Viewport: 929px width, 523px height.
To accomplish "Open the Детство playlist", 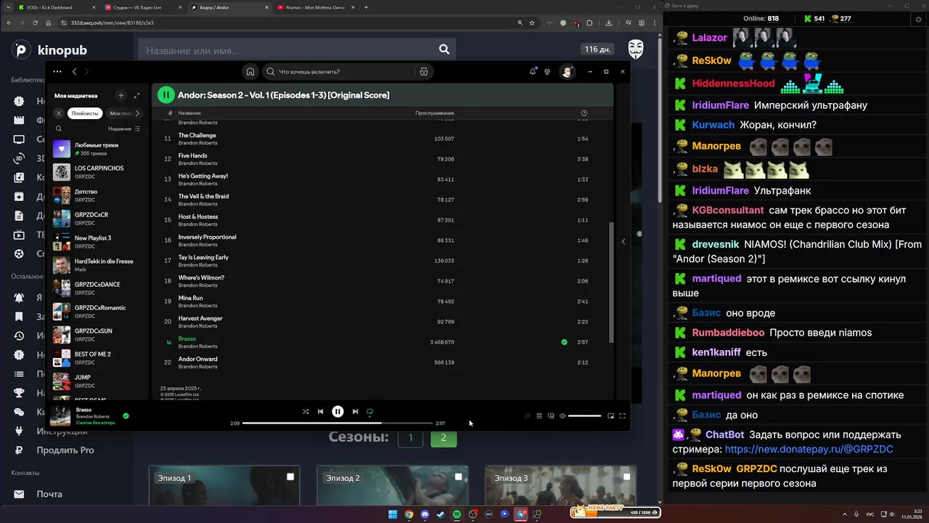I will click(98, 195).
